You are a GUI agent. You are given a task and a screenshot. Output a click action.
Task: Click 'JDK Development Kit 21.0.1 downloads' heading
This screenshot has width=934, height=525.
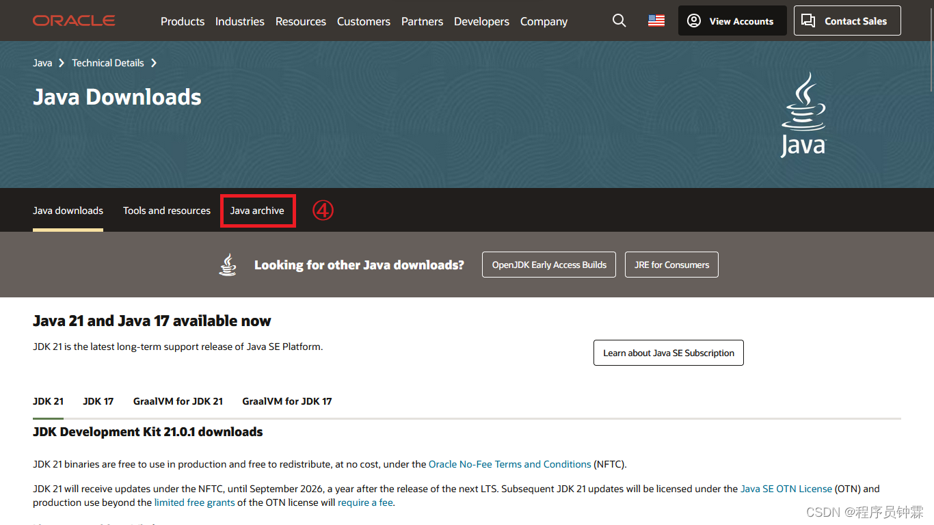(x=148, y=432)
